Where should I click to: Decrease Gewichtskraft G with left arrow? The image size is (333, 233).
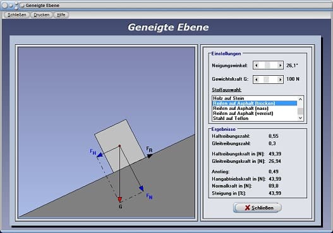tap(257, 80)
